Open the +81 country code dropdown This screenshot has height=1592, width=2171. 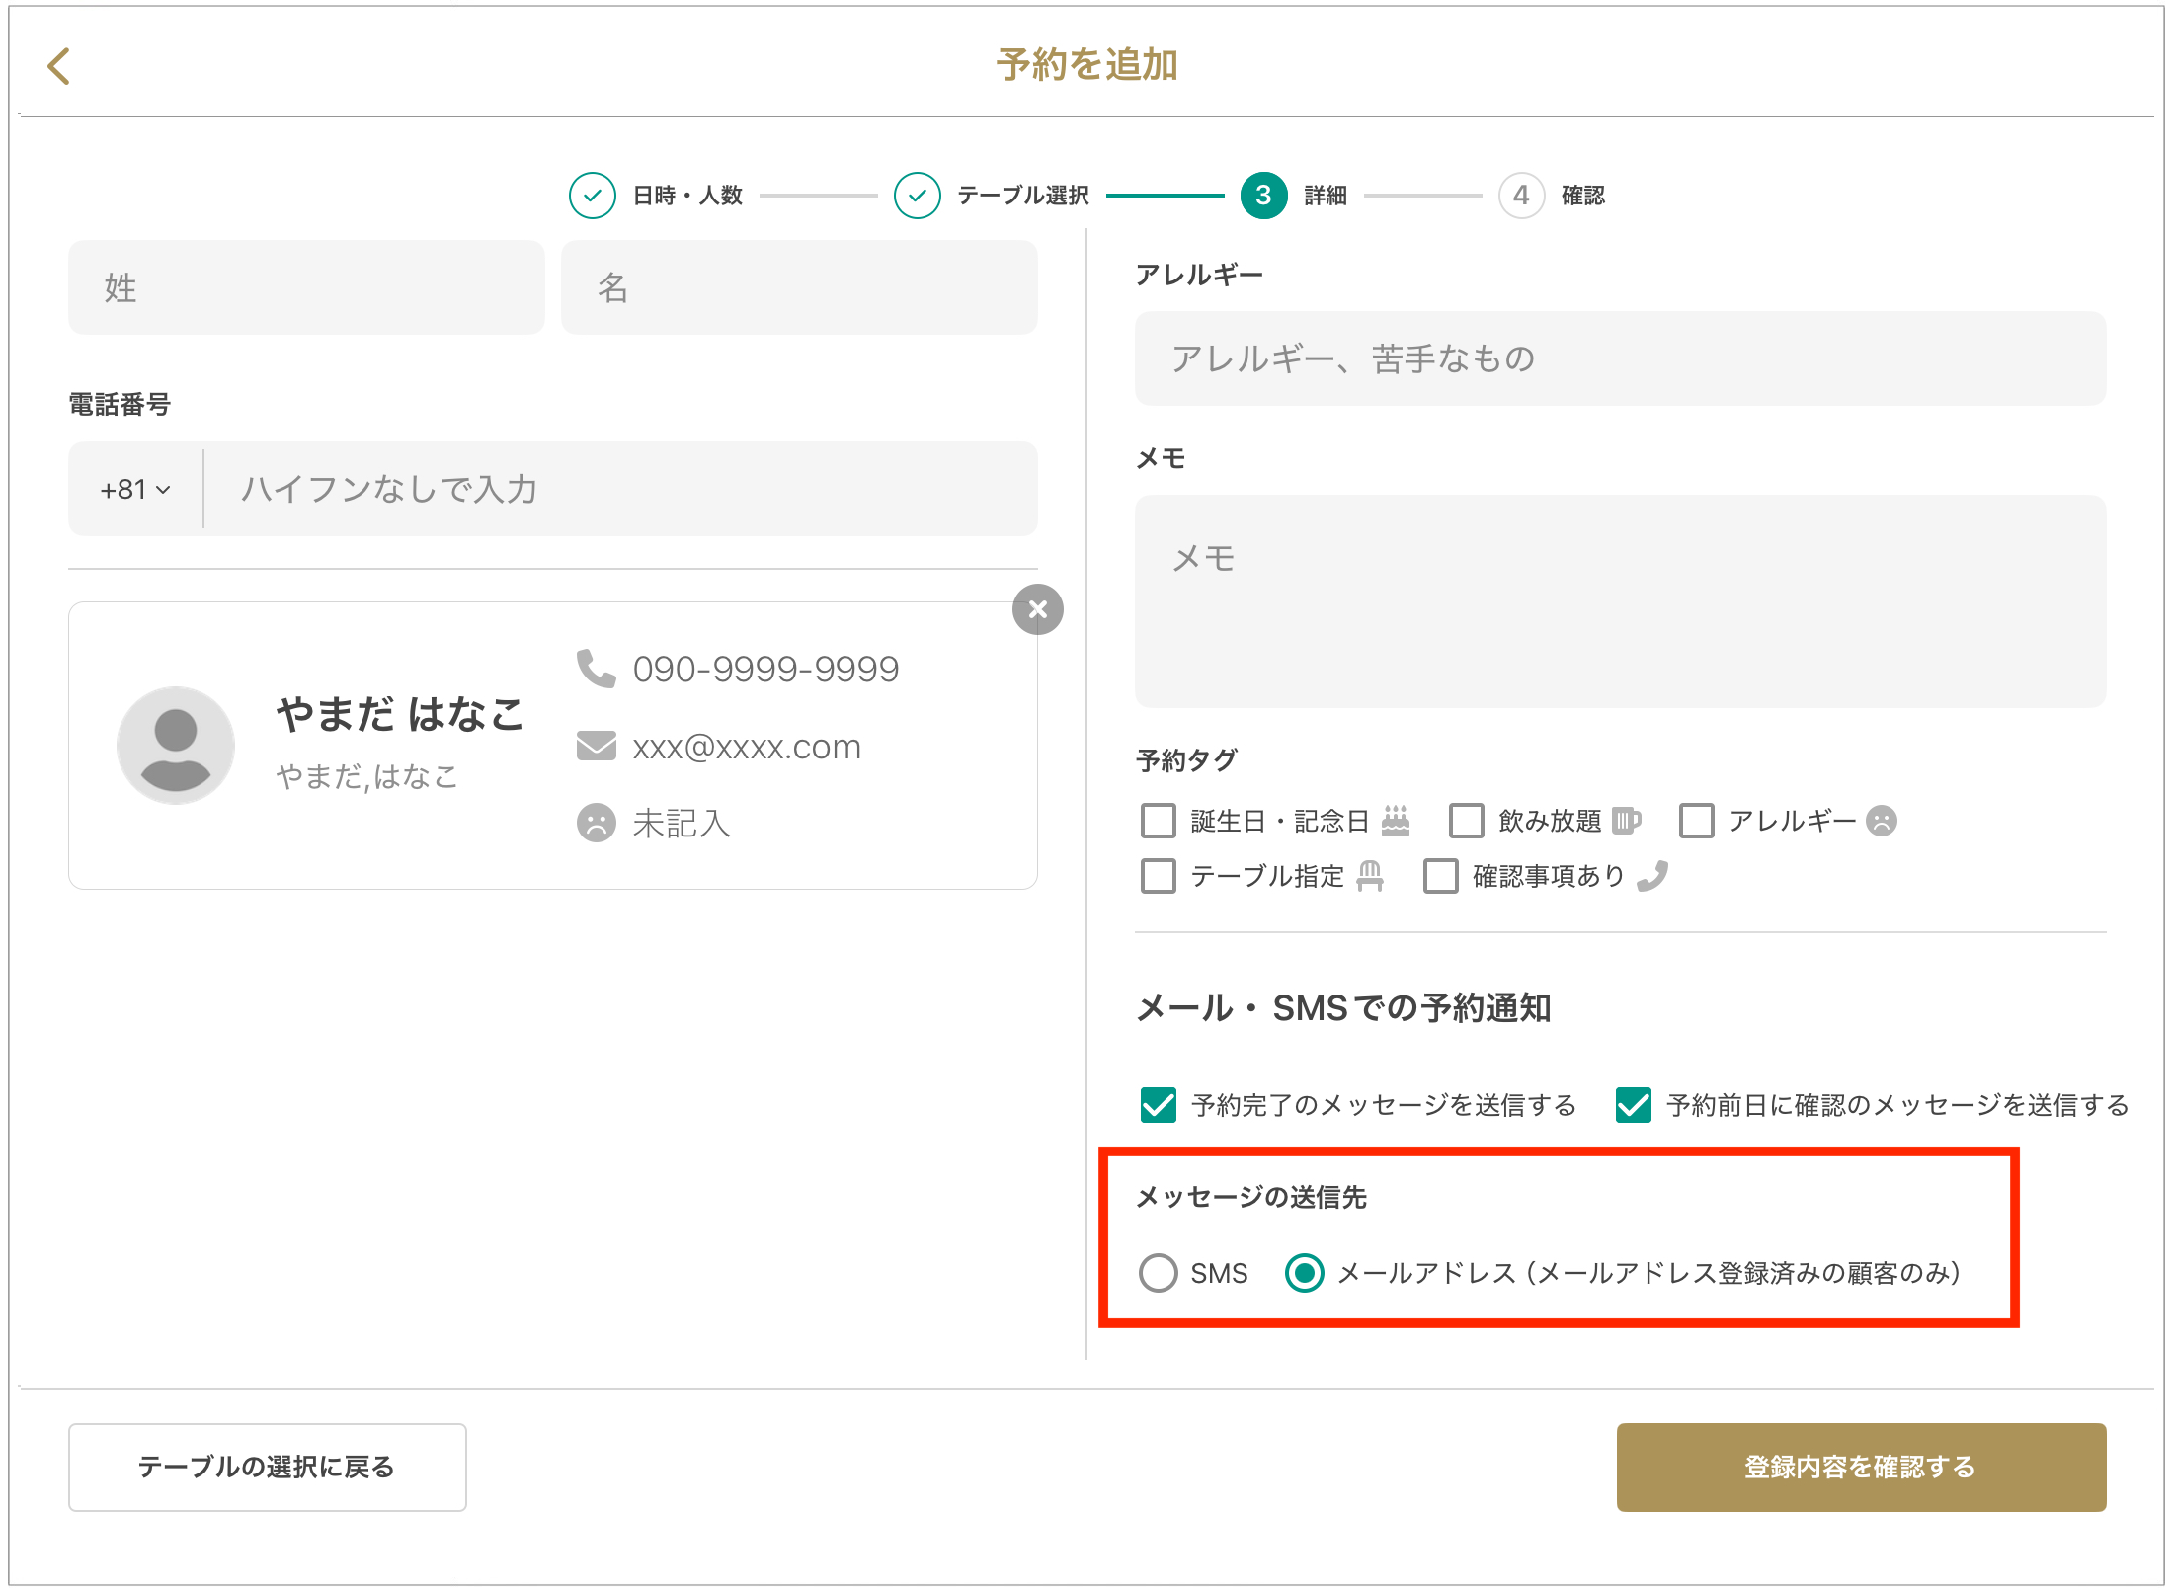136,490
